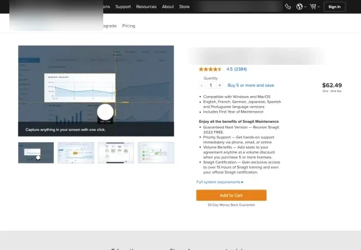Go to the Store menu item

pyautogui.click(x=185, y=7)
